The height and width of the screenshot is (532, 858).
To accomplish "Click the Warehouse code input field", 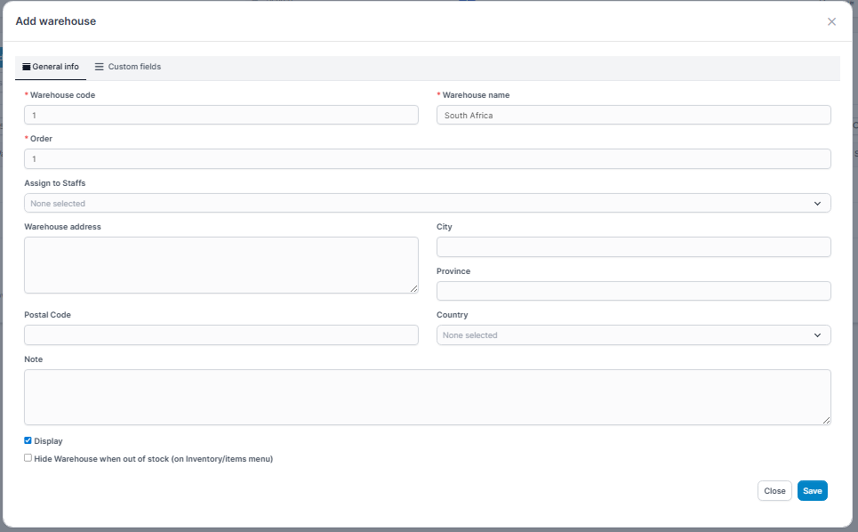I will [x=221, y=115].
